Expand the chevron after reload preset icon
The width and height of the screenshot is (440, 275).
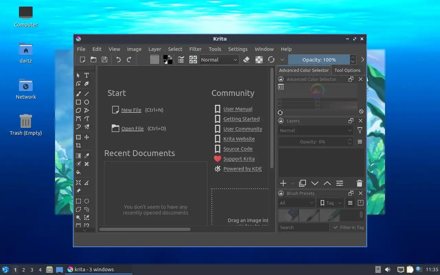[x=282, y=59]
